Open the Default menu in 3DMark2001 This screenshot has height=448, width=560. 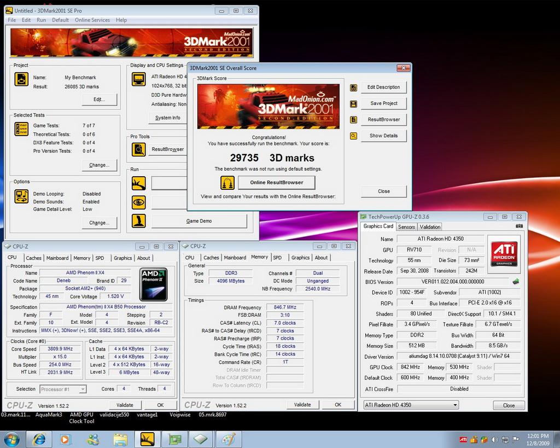[x=60, y=20]
